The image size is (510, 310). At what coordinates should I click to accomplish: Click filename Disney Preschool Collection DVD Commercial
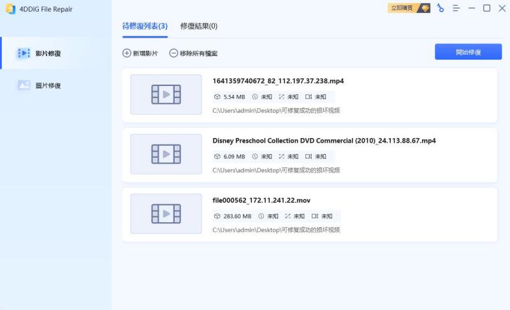click(x=324, y=141)
